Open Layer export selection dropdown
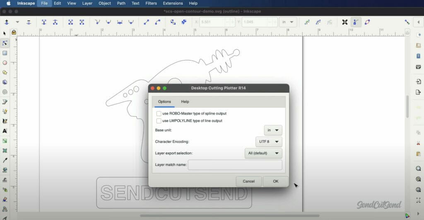 [x=263, y=153]
